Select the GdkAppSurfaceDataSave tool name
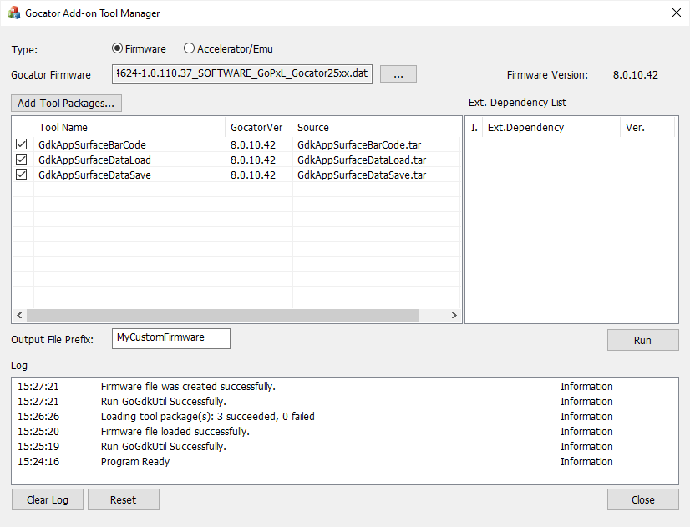The height and width of the screenshot is (527, 690). click(x=94, y=175)
